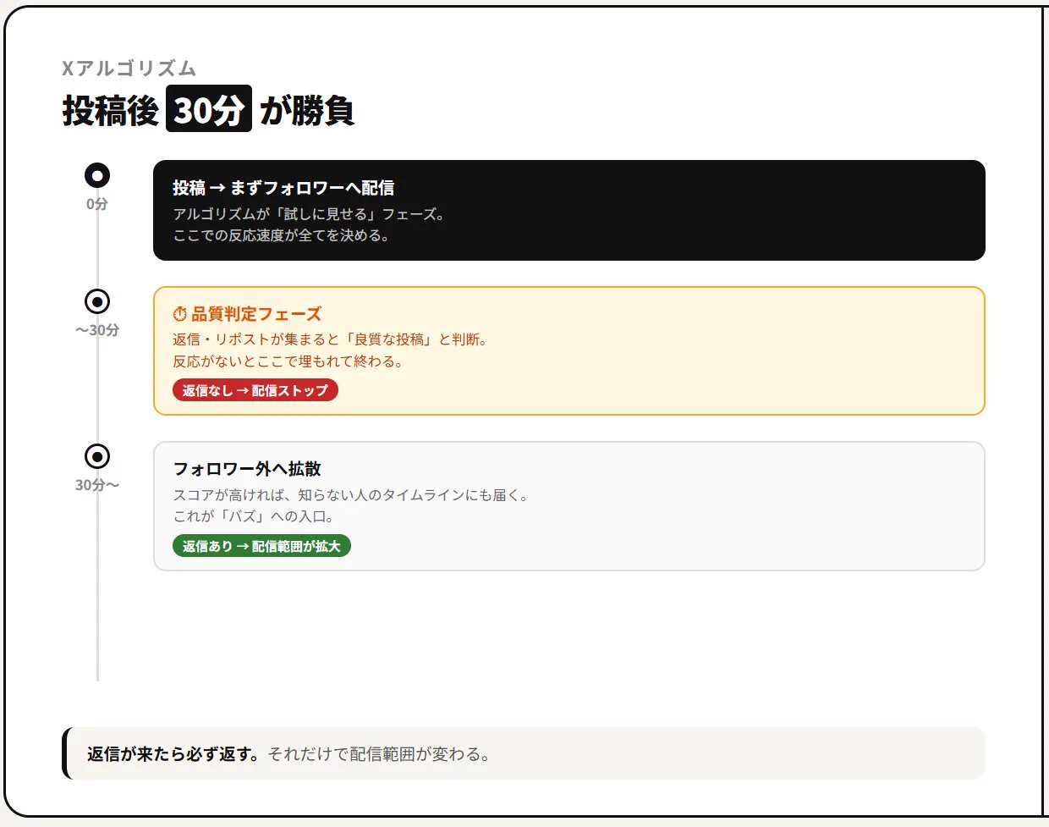The image size is (1049, 827).
Task: Click the line 返信・リポストが集まると「良質な投稿」と判断。
Action: tap(330, 339)
